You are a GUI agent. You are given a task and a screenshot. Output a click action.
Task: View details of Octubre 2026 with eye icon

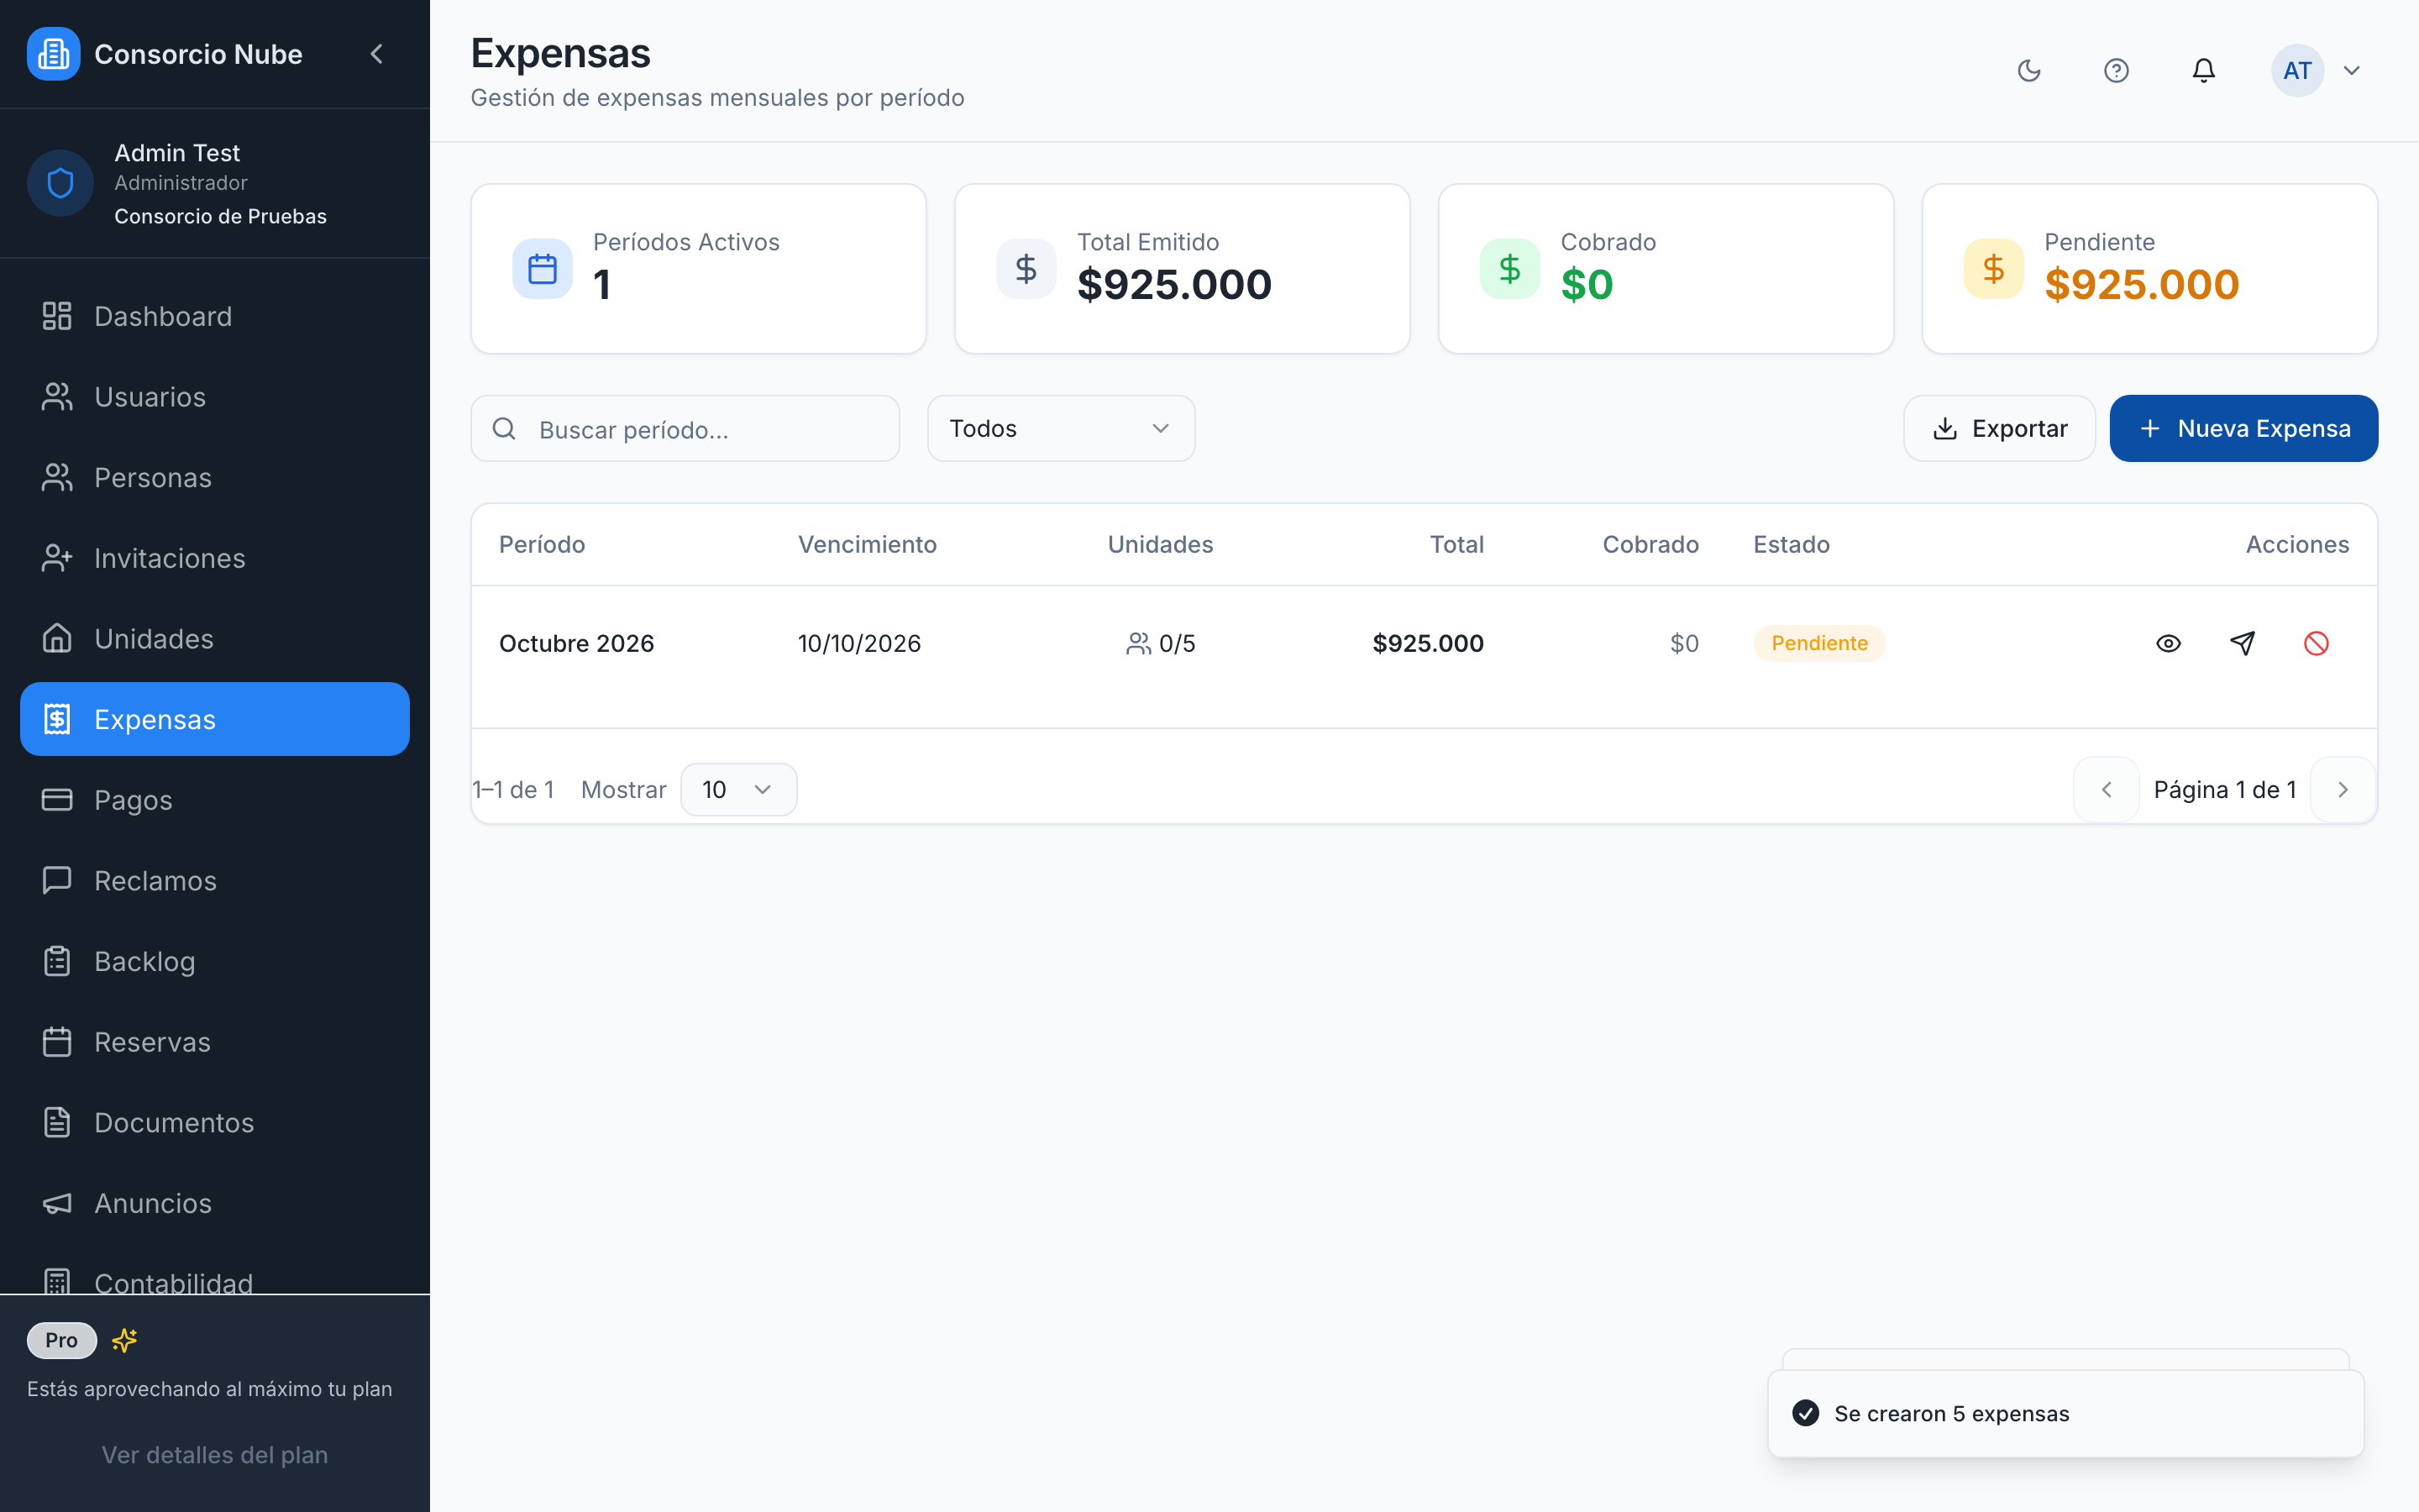(x=2168, y=643)
